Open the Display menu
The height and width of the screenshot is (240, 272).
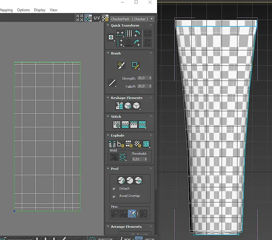40,10
